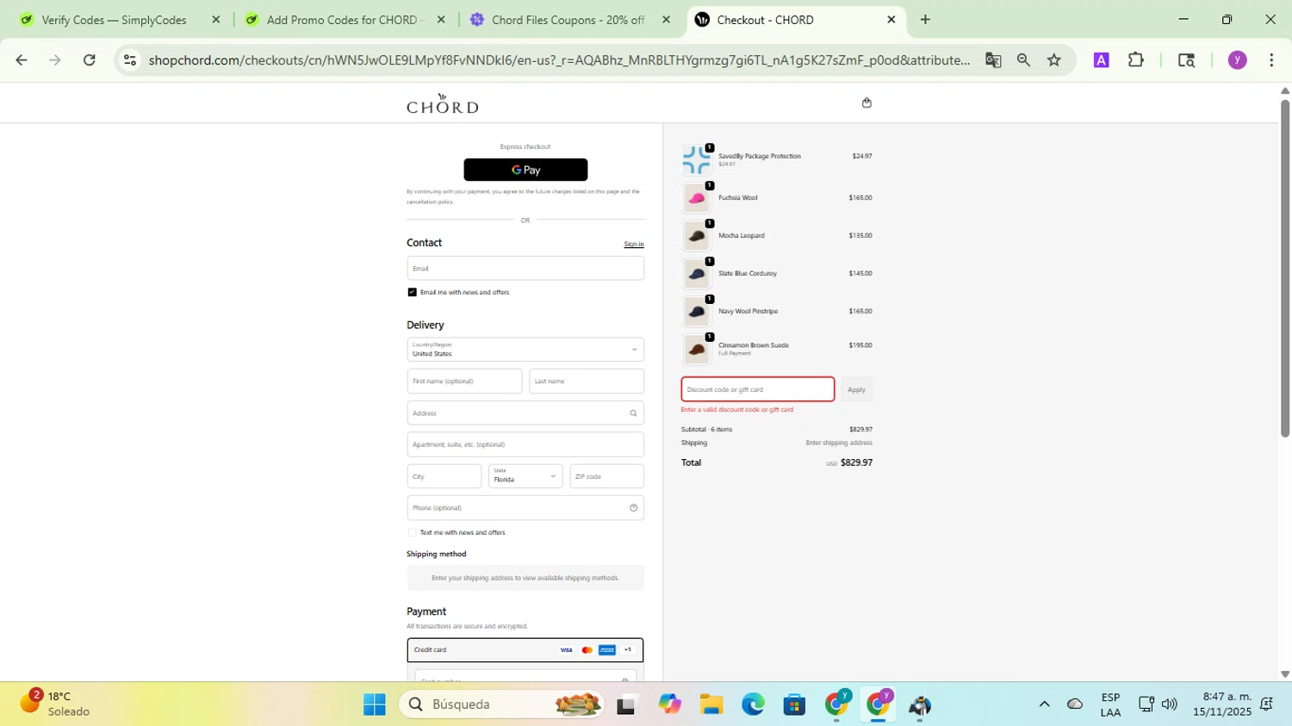Image resolution: width=1292 pixels, height=726 pixels.
Task: Click the Cinnamon Brown Suede thumbnail
Action: (x=697, y=350)
